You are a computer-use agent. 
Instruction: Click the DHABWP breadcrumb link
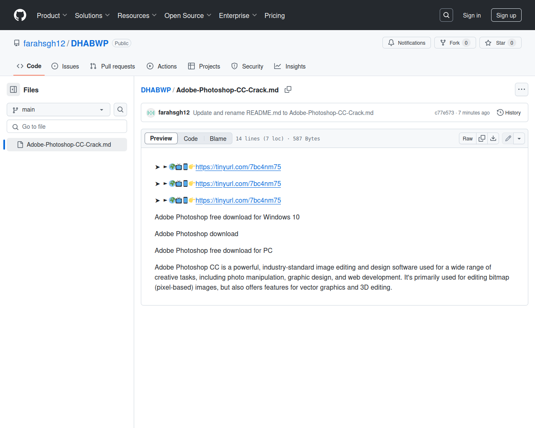(x=156, y=90)
